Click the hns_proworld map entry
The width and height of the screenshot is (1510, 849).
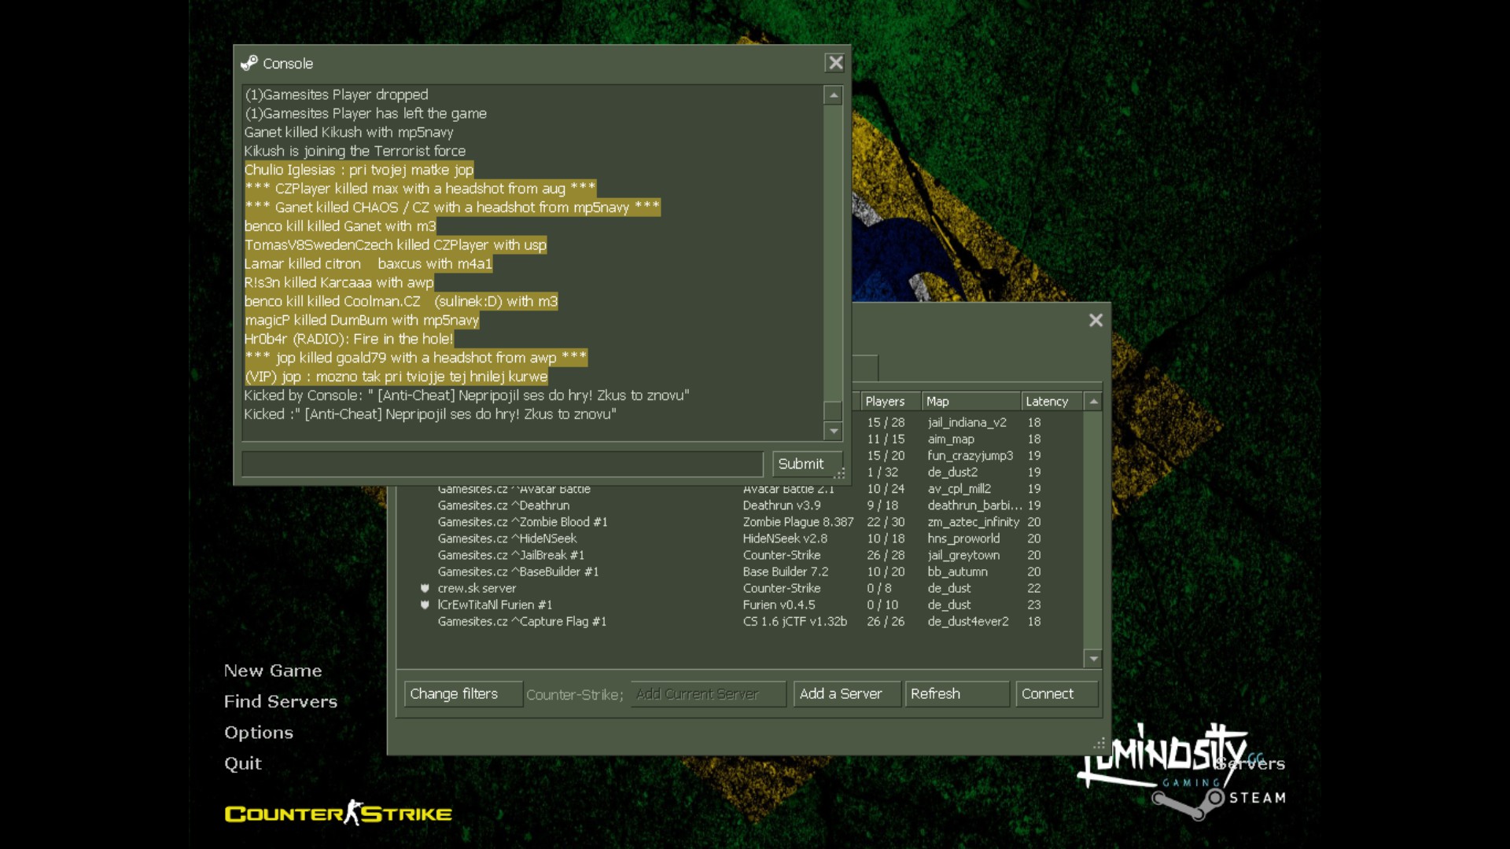point(963,538)
